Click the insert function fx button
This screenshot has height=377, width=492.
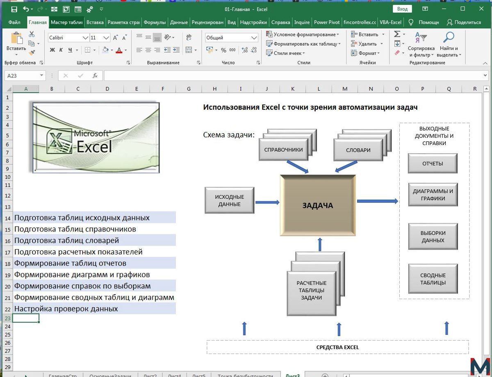coord(95,76)
